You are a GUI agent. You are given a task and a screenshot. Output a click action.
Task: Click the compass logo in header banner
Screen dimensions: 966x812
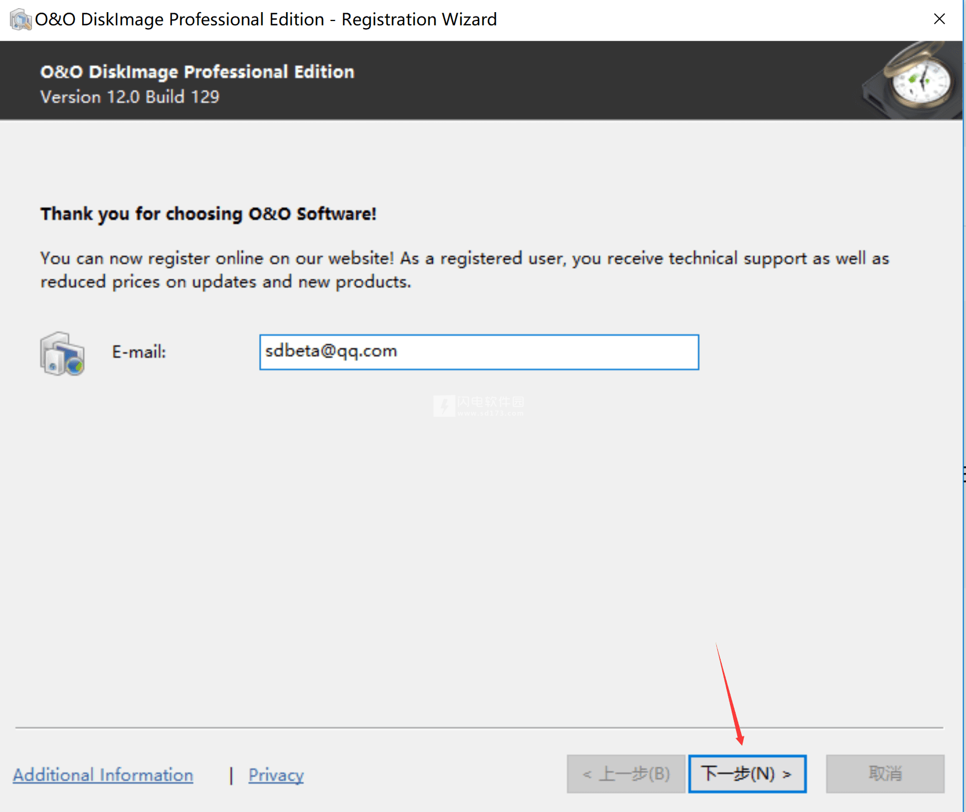[913, 80]
